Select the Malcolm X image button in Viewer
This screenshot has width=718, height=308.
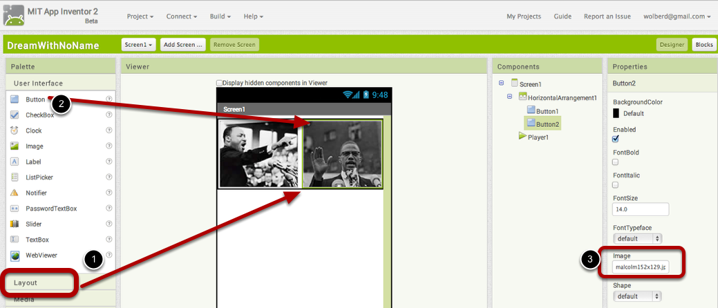click(x=342, y=154)
